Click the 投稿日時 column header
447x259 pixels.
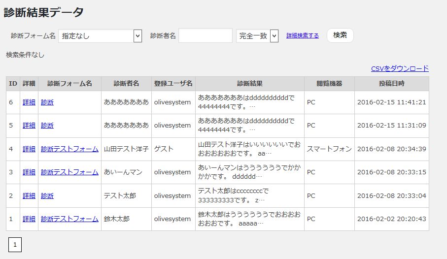391,84
